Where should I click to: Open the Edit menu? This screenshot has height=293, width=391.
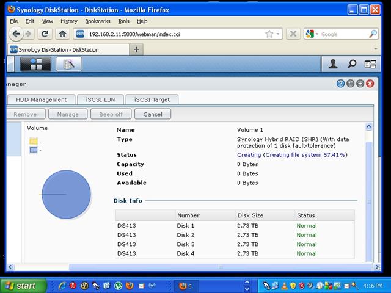pyautogui.click(x=30, y=21)
